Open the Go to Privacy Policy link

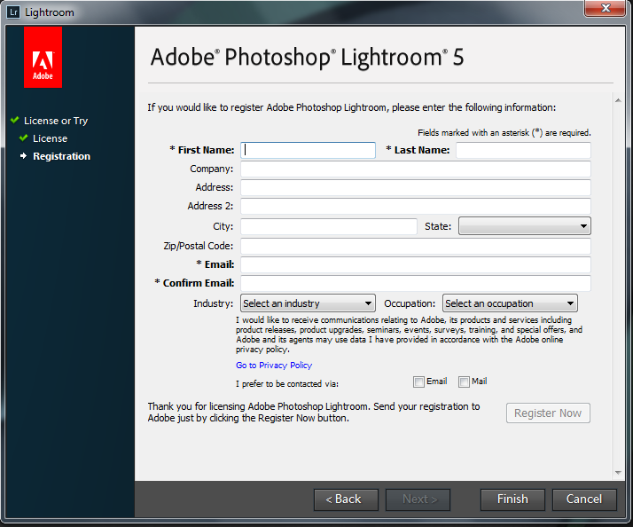click(274, 365)
